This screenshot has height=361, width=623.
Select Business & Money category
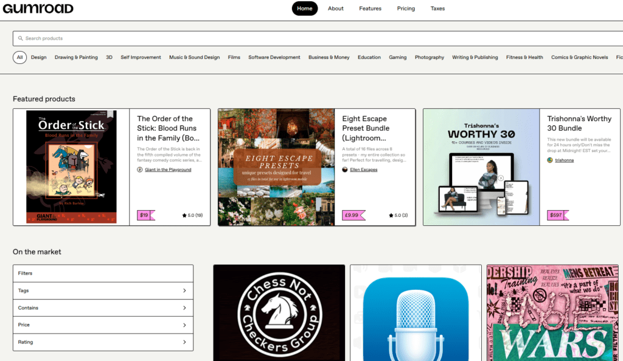tap(329, 57)
